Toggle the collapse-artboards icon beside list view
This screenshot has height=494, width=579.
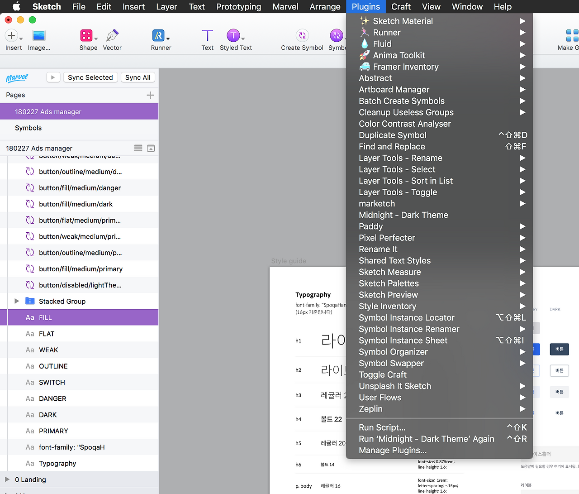click(x=151, y=148)
